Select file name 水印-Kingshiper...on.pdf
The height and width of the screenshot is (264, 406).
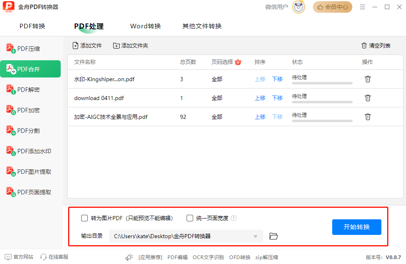(104, 79)
